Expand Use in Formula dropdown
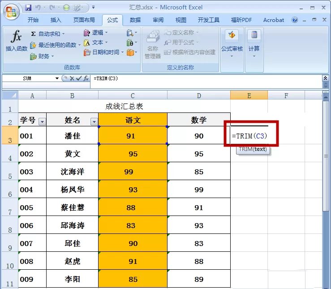 tap(197, 43)
